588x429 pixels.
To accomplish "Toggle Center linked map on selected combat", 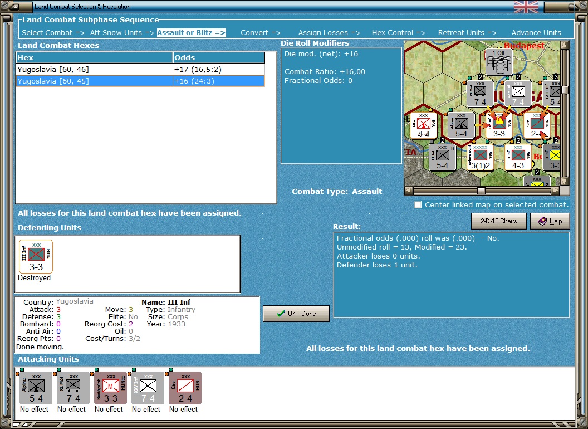I will point(418,205).
